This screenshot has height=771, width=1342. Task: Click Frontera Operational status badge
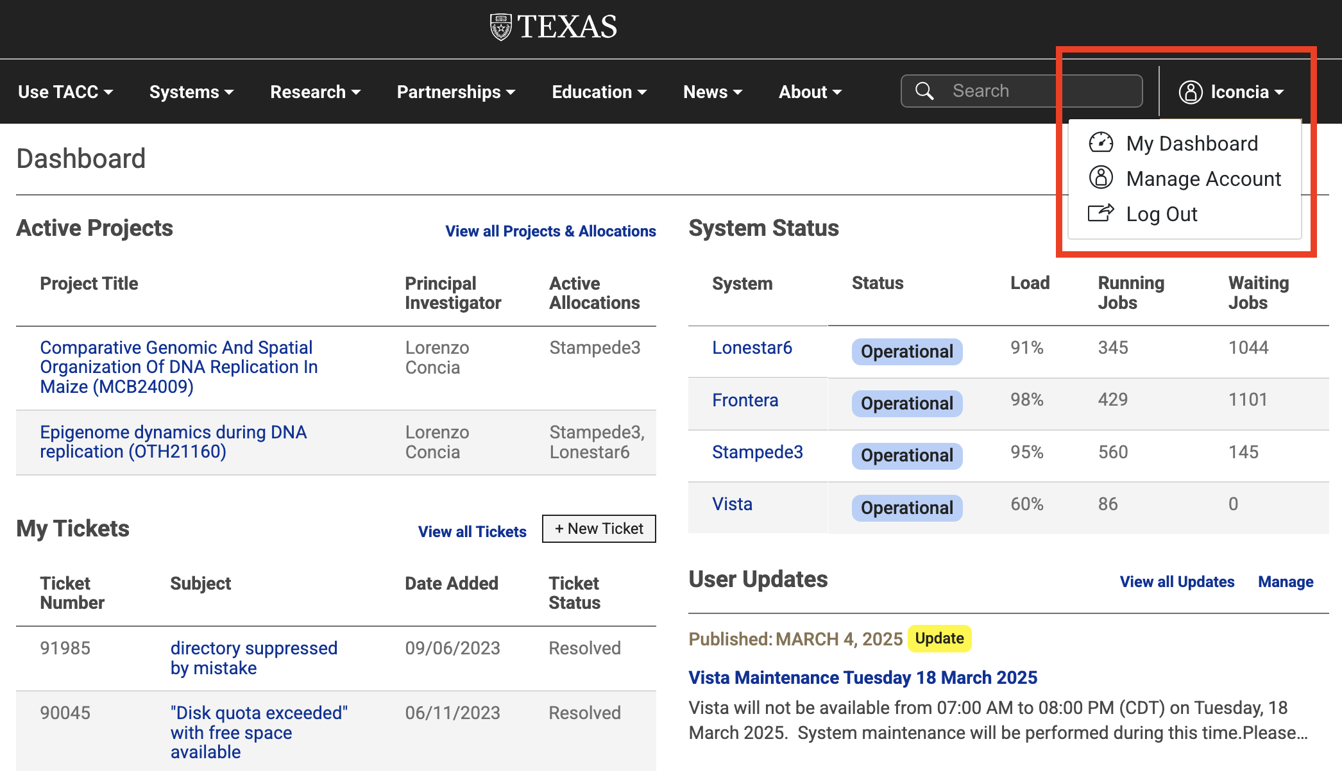pyautogui.click(x=907, y=403)
